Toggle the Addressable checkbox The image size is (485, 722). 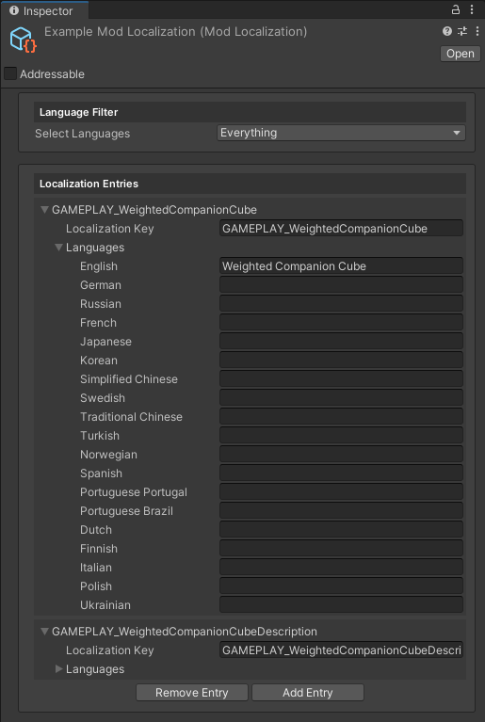coord(10,73)
